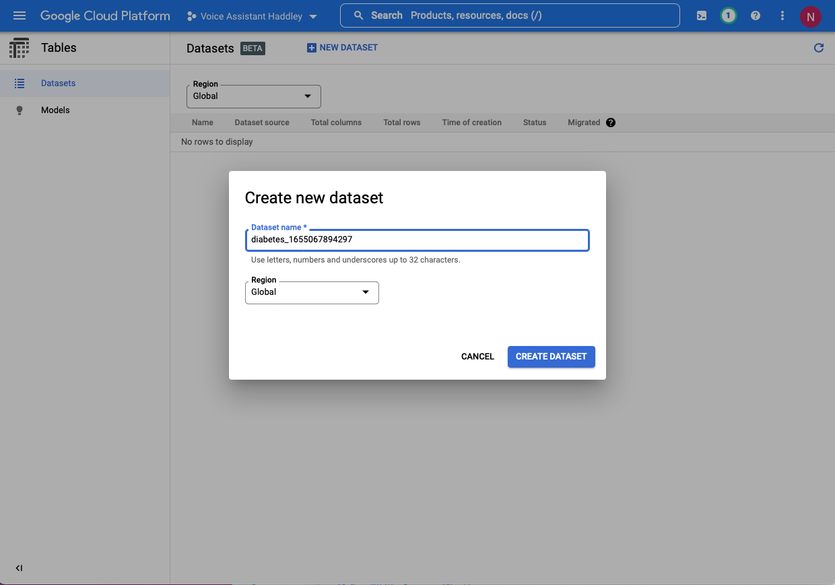
Task: Show the Migrated column help tooltip
Action: 611,123
